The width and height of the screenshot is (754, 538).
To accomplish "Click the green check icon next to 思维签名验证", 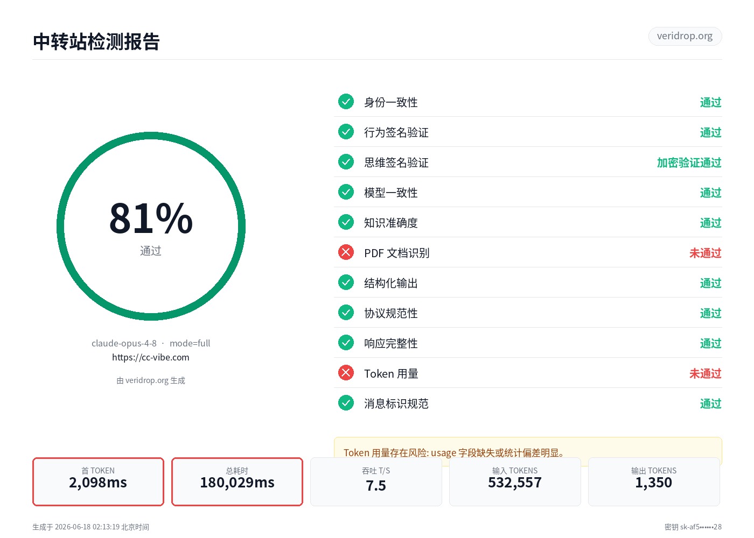I will 346,162.
